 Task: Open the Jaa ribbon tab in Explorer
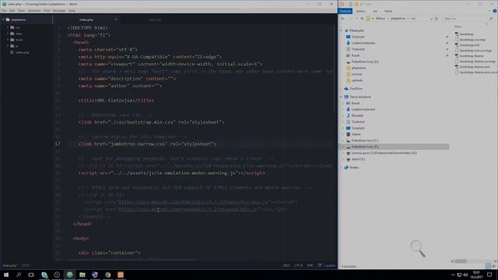[x=375, y=11]
